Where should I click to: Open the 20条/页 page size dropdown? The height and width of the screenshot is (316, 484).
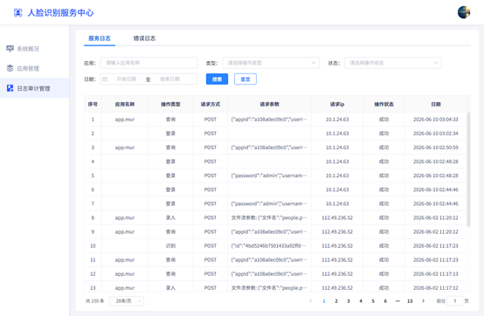click(127, 301)
